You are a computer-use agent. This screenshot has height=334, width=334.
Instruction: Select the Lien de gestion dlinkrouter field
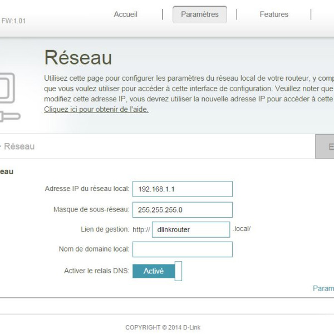190,229
